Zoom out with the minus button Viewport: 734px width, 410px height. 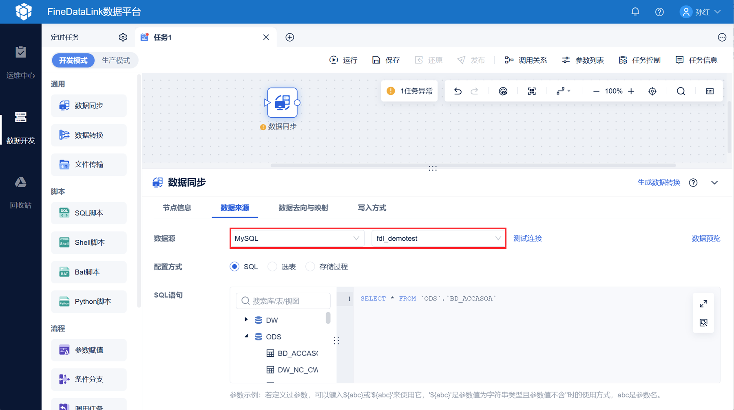pyautogui.click(x=596, y=91)
